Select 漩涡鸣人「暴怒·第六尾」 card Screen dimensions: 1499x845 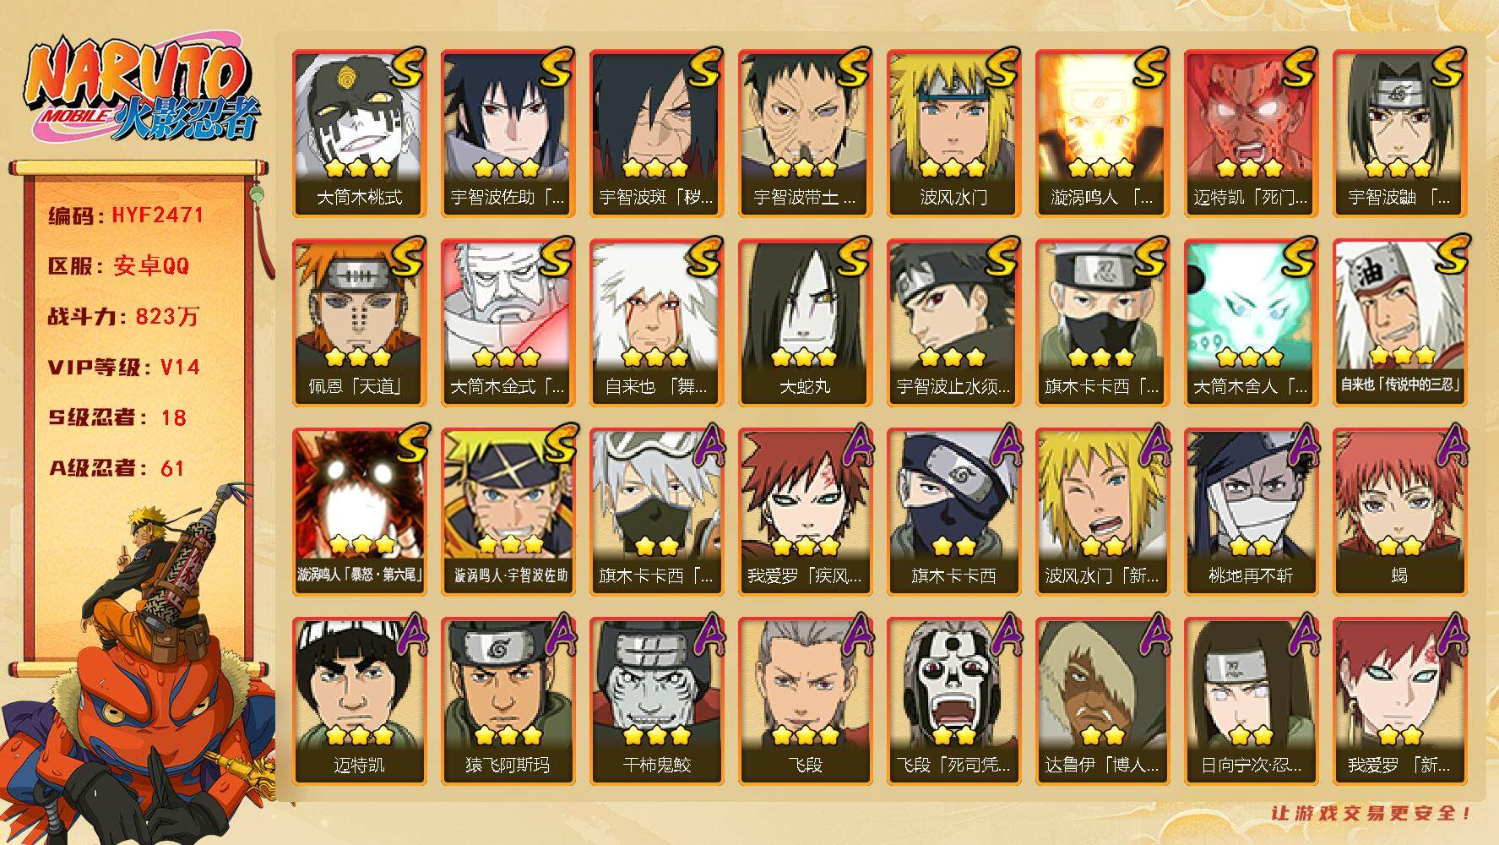pyautogui.click(x=360, y=512)
